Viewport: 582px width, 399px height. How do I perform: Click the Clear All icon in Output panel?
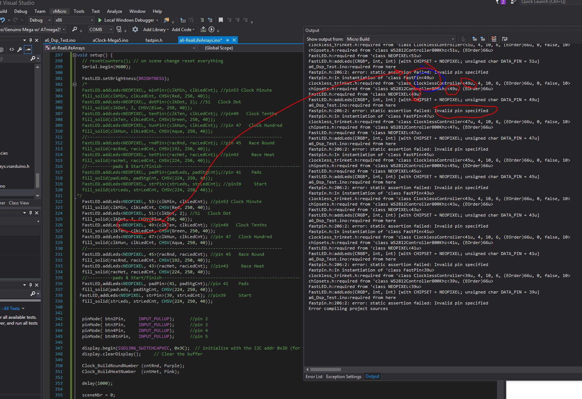pyautogui.click(x=494, y=39)
